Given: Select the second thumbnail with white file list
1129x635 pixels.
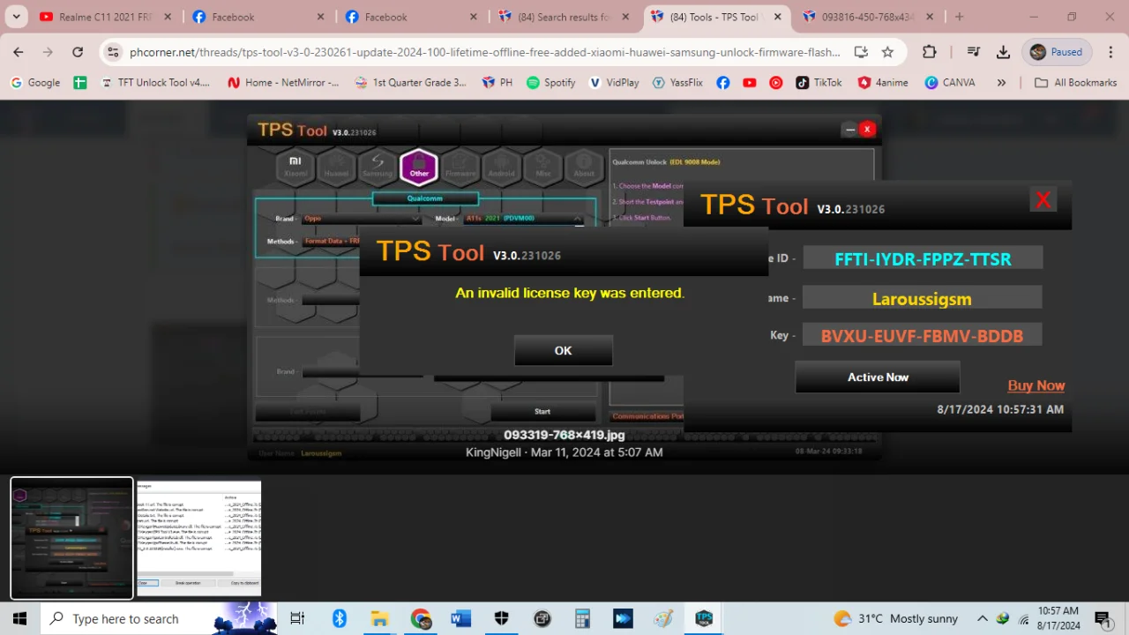Looking at the screenshot, I should coord(199,538).
